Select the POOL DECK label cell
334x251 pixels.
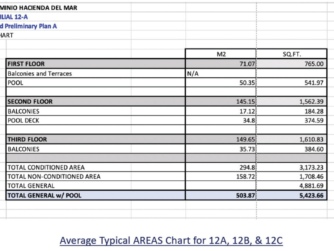tap(96, 120)
